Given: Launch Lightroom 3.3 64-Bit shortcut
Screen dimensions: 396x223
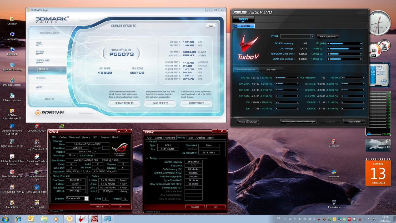Looking at the screenshot, I should tap(12, 143).
